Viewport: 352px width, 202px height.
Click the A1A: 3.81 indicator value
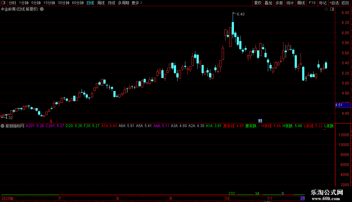[x=213, y=126]
